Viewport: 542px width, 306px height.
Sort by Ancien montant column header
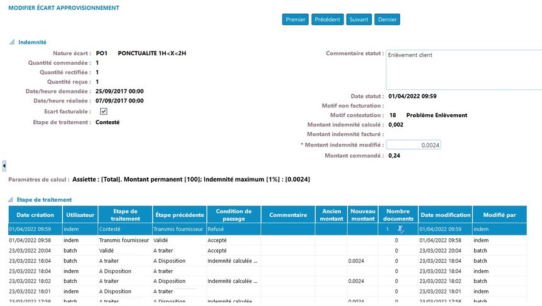331,215
